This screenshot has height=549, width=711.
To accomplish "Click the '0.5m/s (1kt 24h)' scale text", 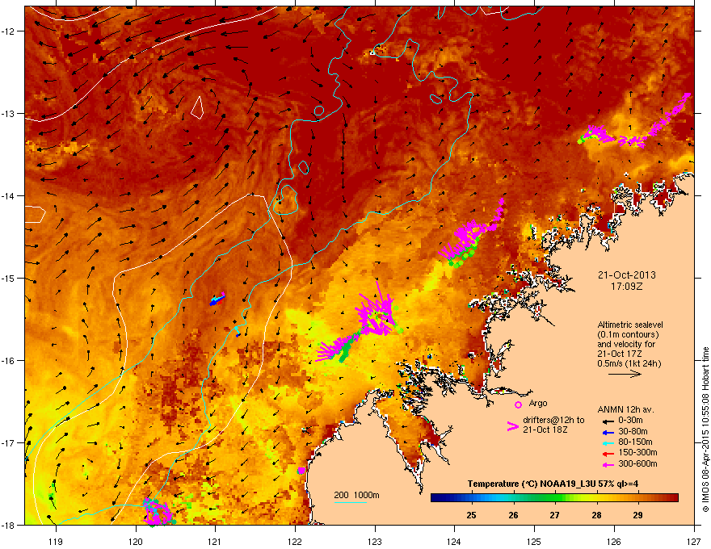I will [x=629, y=363].
